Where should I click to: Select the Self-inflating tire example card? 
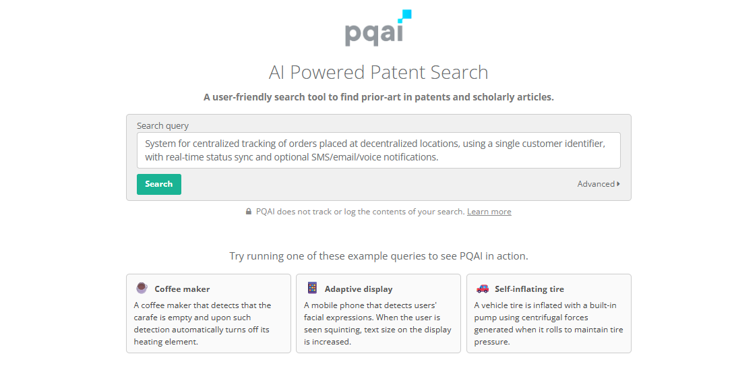[549, 313]
